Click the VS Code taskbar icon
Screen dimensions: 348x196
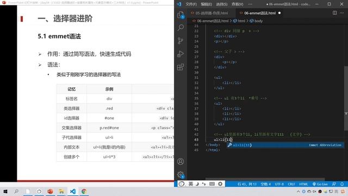pyautogui.click(x=73, y=191)
